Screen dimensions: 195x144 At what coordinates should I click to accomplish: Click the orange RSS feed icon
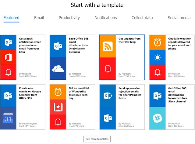pos(108,46)
